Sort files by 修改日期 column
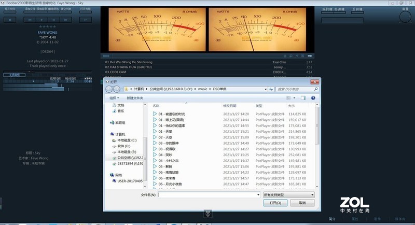 click(x=230, y=106)
